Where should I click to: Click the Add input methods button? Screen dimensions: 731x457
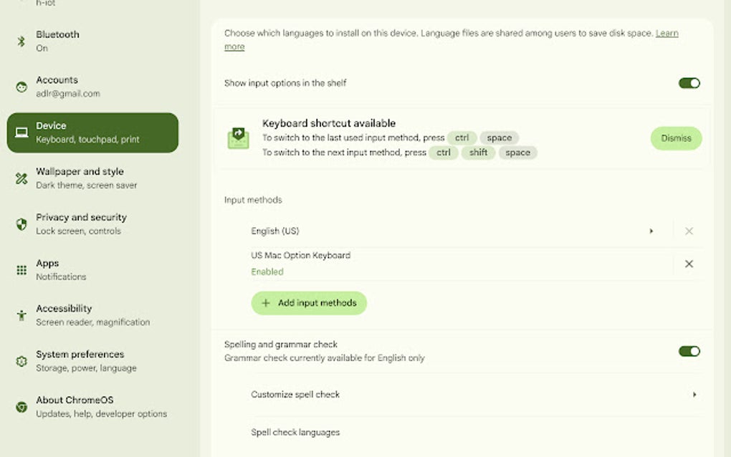(x=309, y=303)
